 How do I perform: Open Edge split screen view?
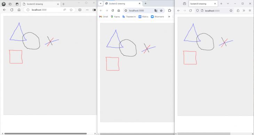tap(80, 10)
